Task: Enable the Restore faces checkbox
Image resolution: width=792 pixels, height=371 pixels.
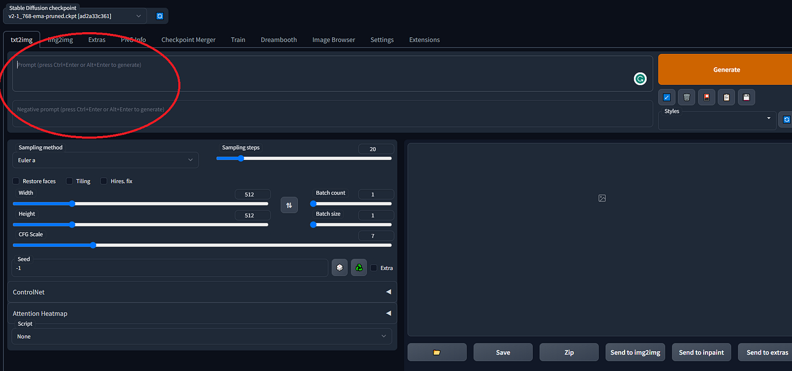Action: pyautogui.click(x=16, y=181)
